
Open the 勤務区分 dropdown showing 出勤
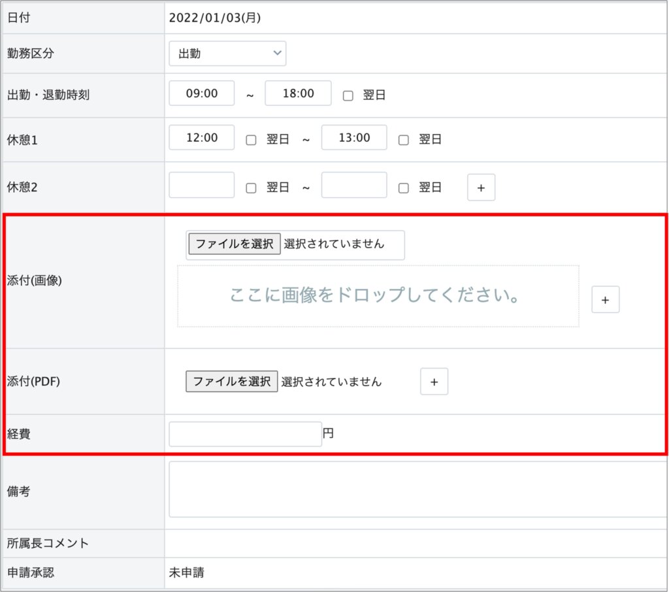[227, 54]
